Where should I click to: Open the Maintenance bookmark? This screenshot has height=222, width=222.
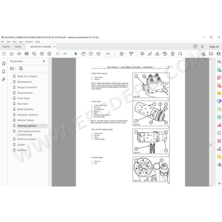click(24, 82)
